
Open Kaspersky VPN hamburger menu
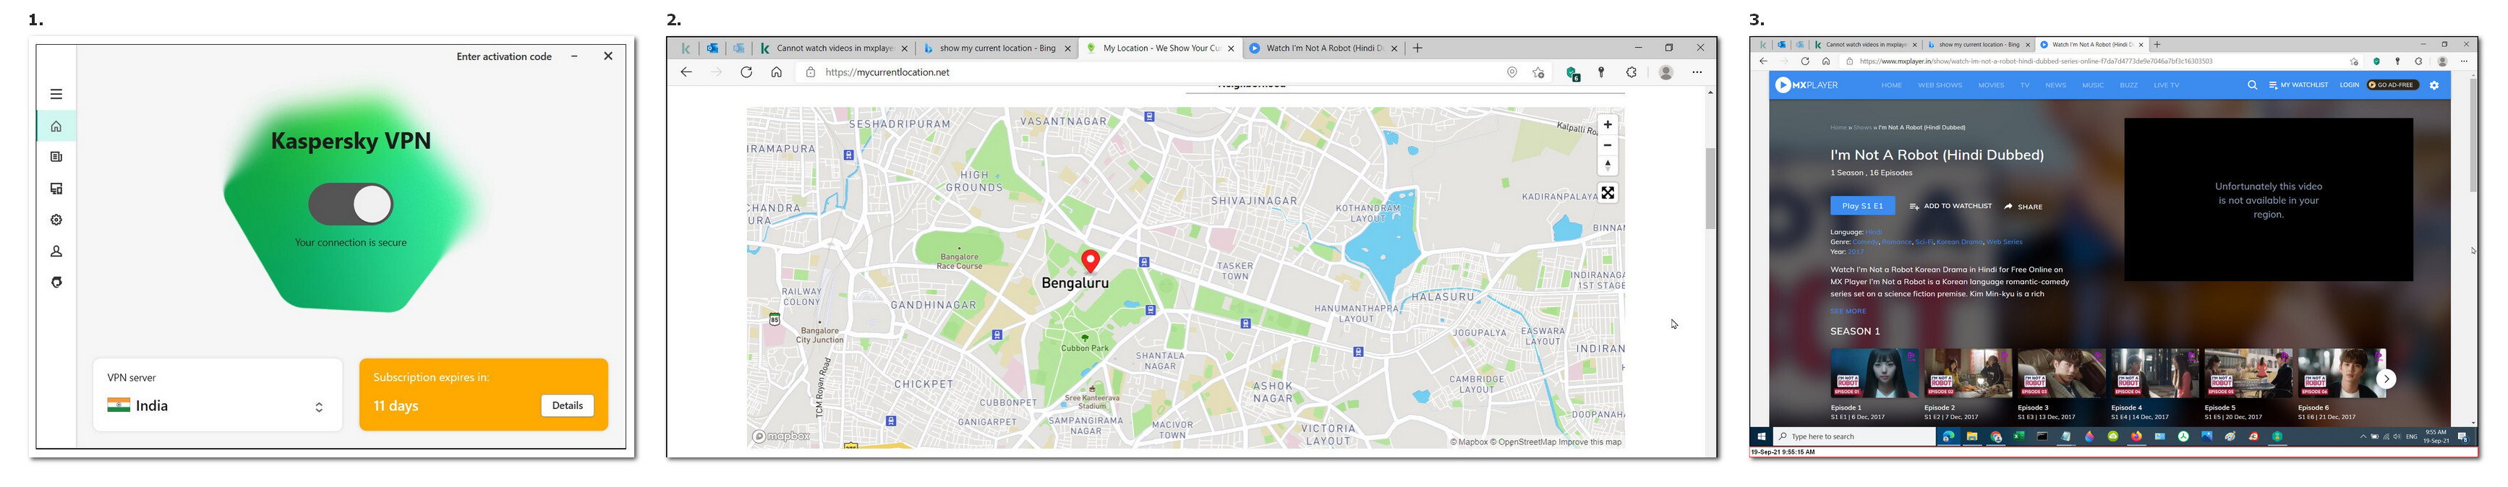click(x=56, y=94)
